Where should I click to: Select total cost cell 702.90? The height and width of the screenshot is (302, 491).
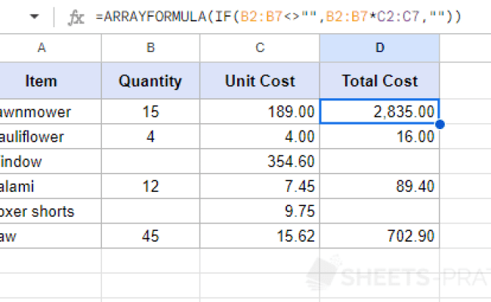point(379,236)
